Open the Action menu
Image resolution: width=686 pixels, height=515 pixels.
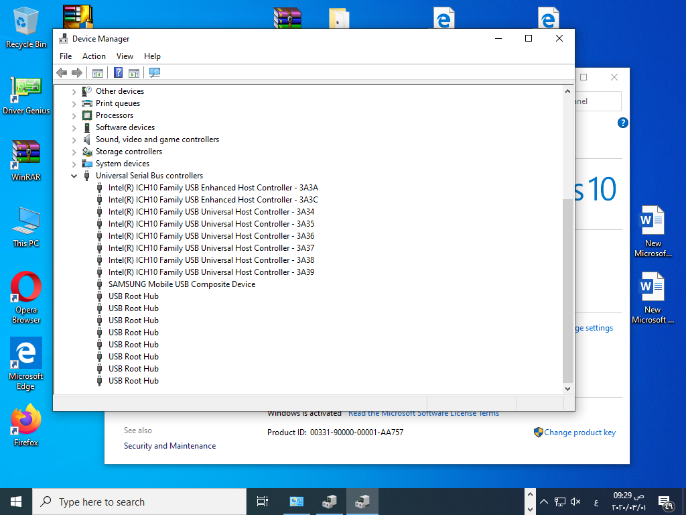coord(94,56)
